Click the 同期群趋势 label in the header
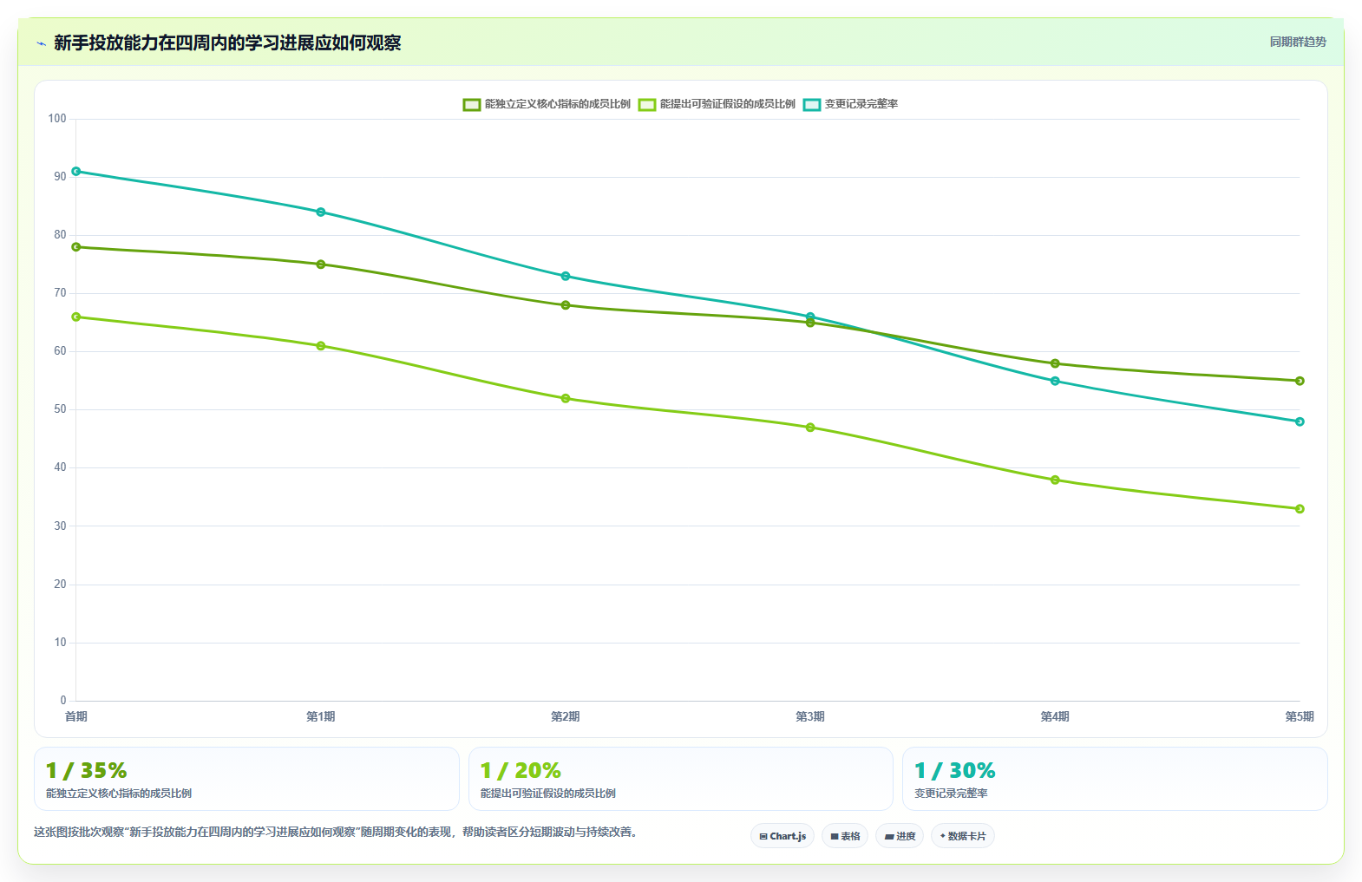The image size is (1362, 882). click(x=1298, y=42)
